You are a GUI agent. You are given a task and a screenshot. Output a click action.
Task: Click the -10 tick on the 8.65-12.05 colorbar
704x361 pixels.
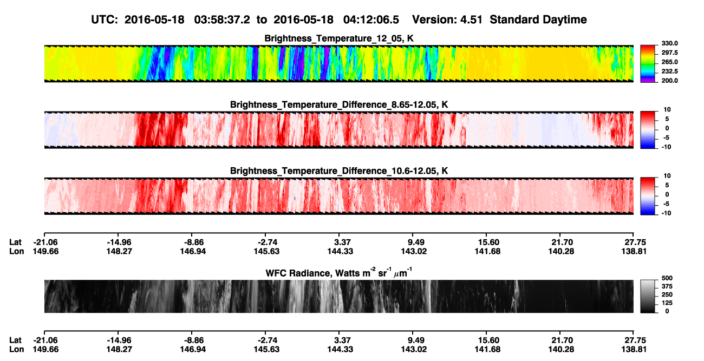coord(667,147)
